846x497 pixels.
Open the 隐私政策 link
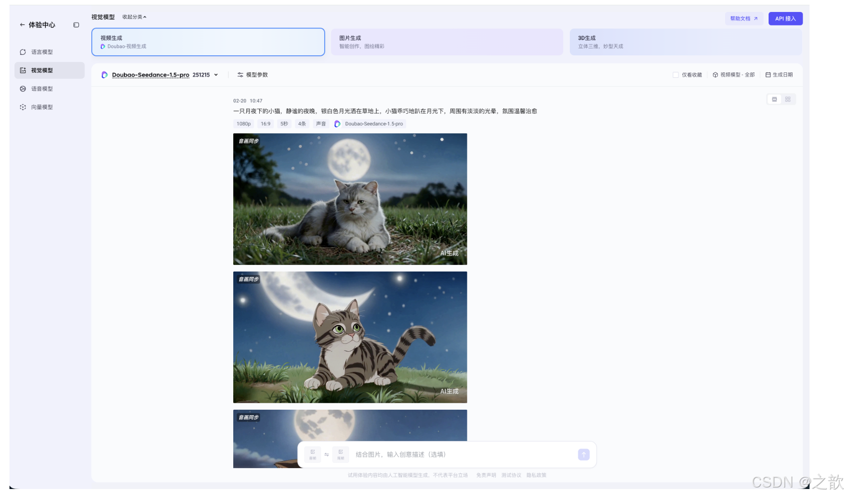536,476
